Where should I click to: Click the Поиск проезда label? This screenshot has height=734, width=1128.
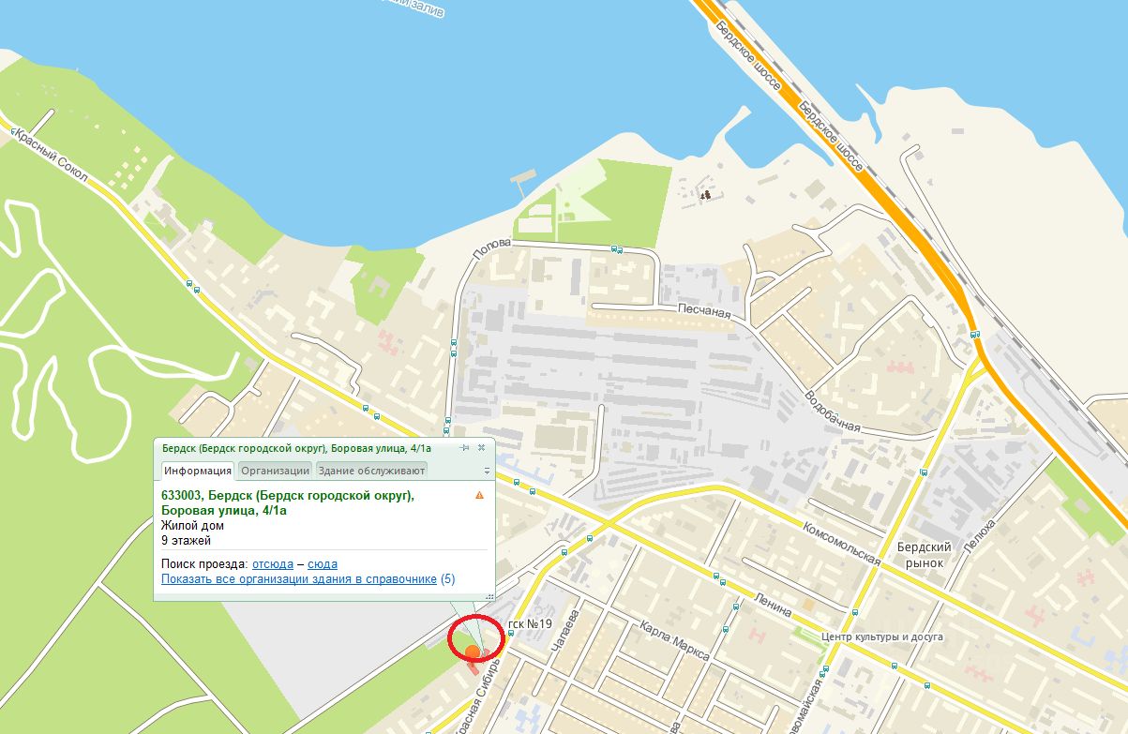coord(205,563)
